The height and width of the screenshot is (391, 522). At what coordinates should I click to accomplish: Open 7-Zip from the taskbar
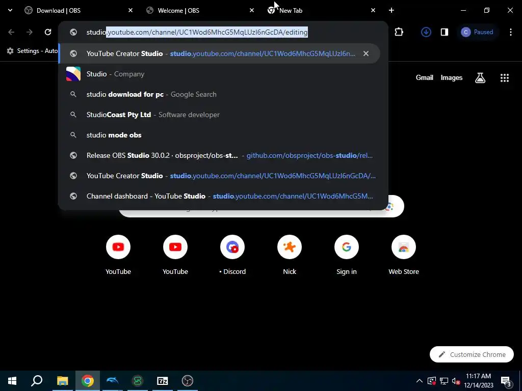pos(163,381)
